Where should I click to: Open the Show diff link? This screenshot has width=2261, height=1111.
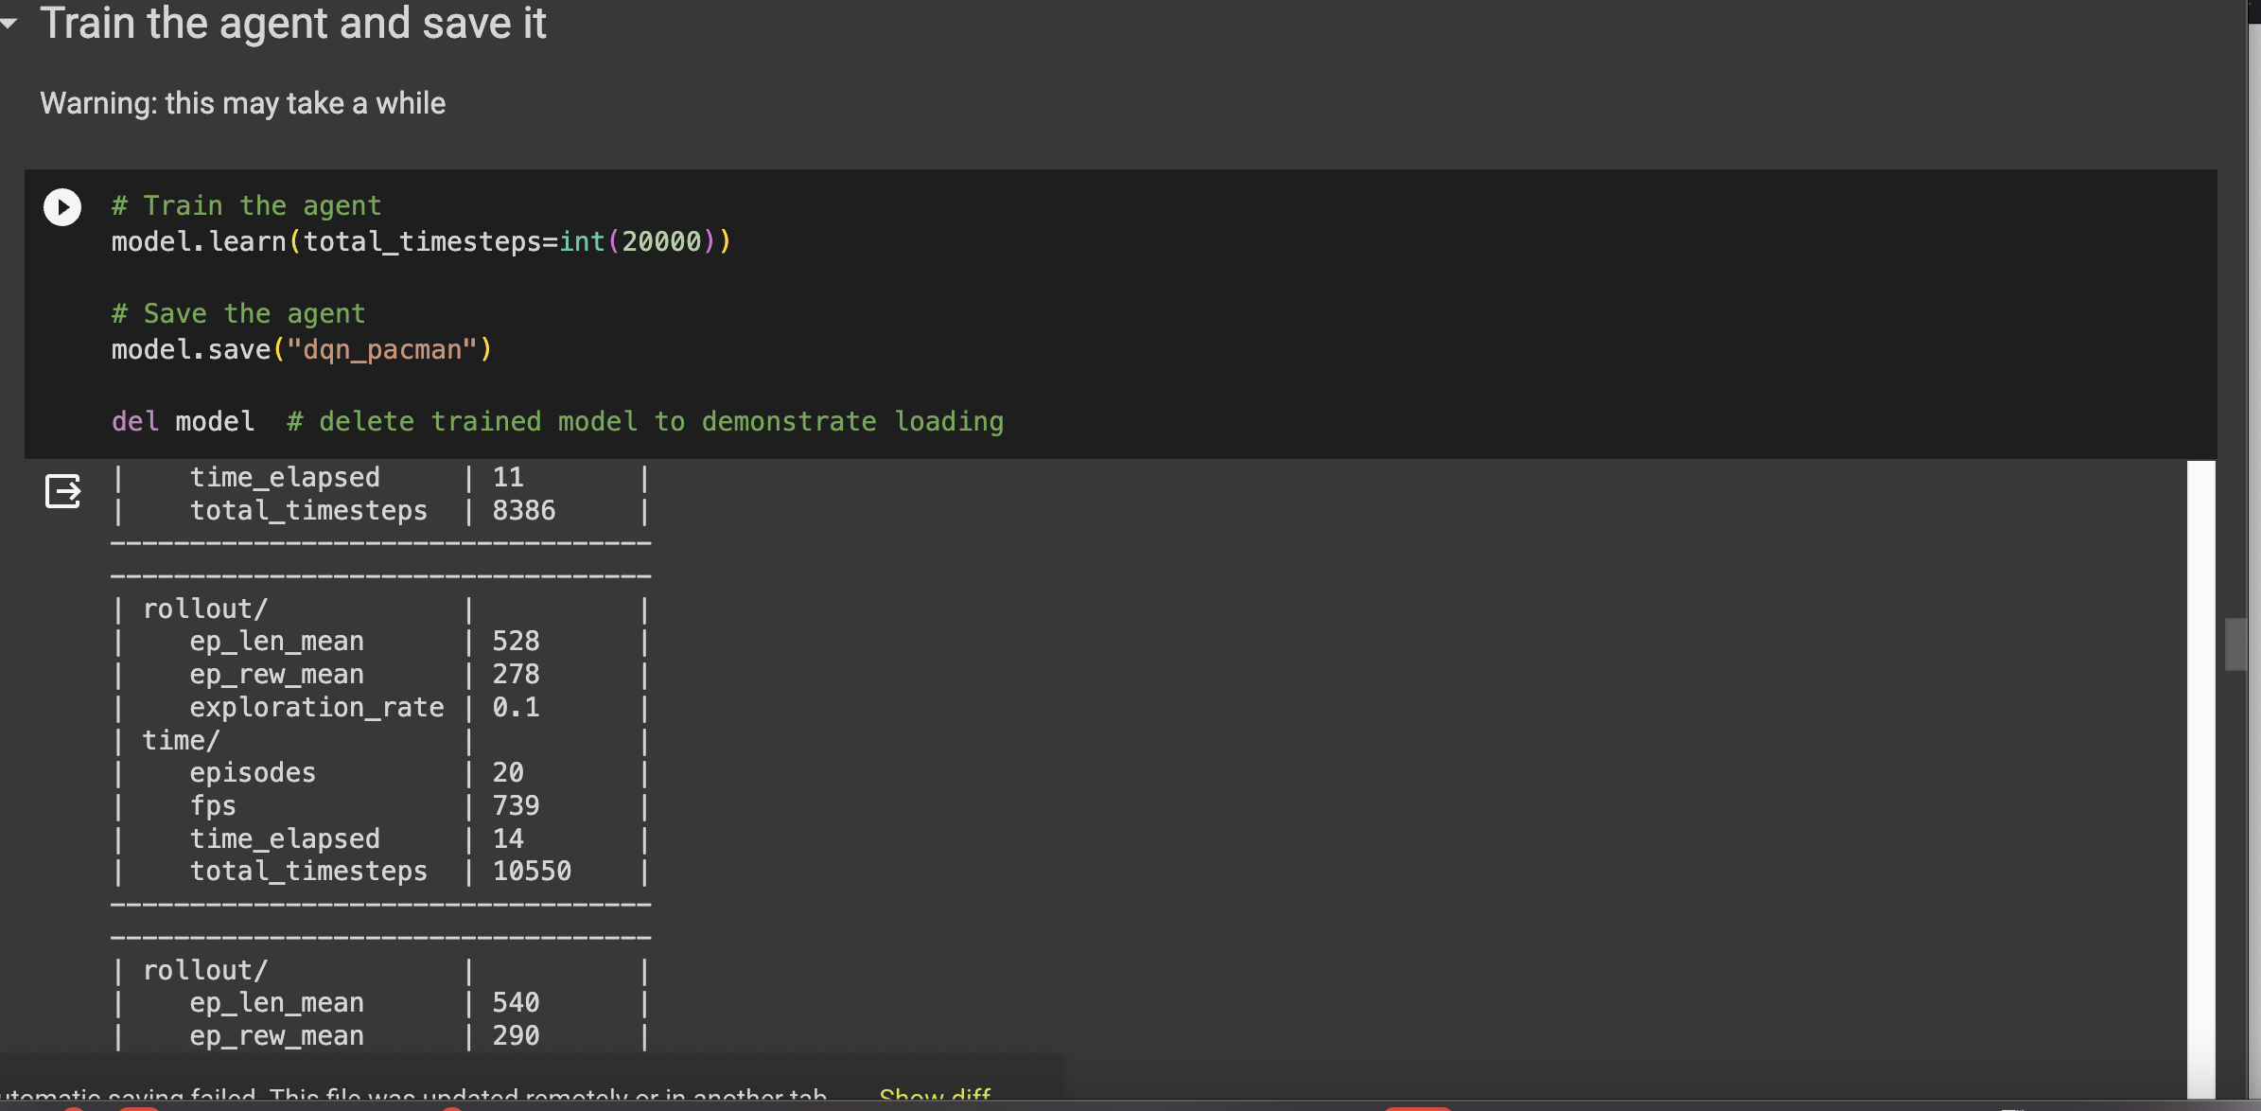pyautogui.click(x=934, y=1096)
